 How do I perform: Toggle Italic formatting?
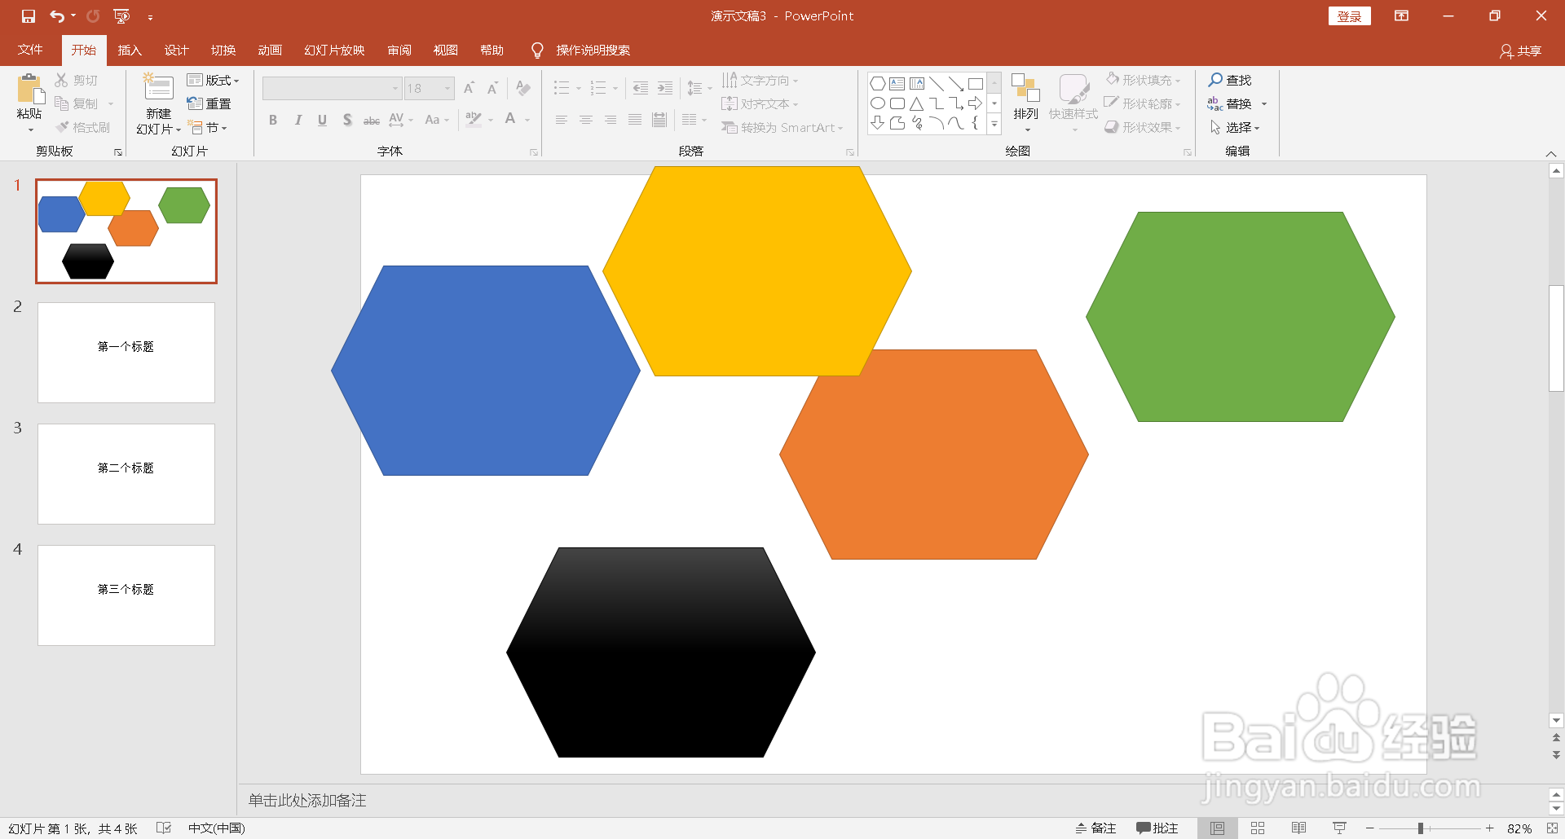pos(298,120)
